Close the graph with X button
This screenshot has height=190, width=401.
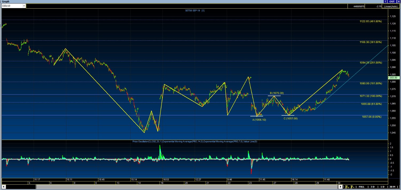[x=399, y=2]
